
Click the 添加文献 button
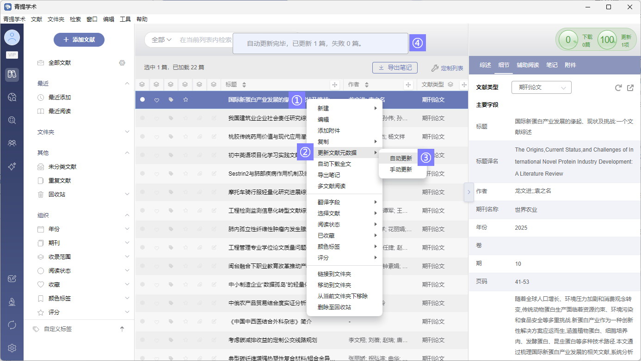[79, 40]
